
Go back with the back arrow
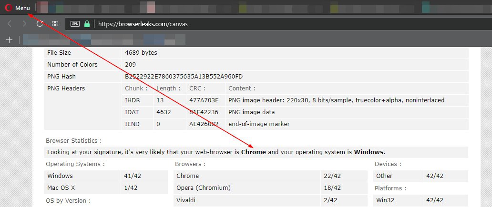[x=10, y=24]
